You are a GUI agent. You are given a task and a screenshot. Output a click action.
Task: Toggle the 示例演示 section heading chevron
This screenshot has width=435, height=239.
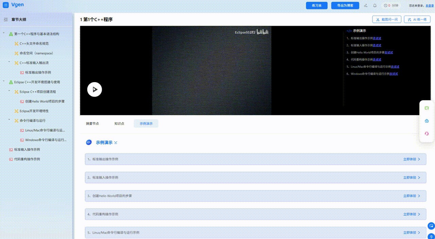[116, 143]
